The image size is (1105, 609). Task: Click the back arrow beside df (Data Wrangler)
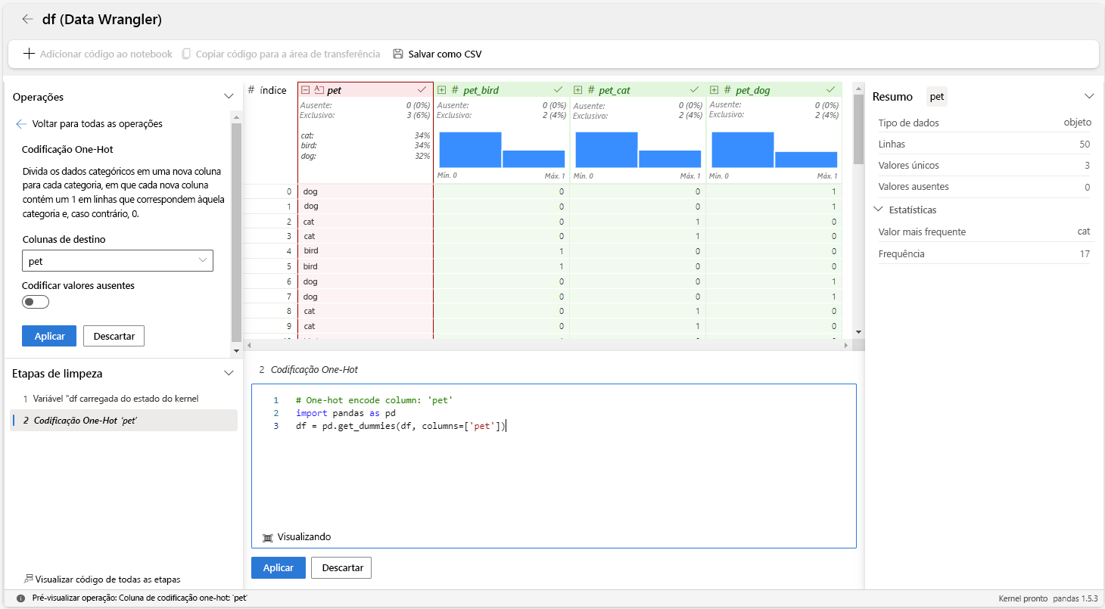point(28,20)
